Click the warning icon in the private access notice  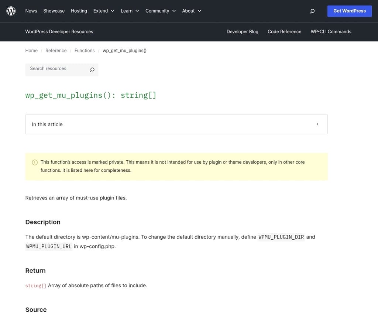click(34, 162)
